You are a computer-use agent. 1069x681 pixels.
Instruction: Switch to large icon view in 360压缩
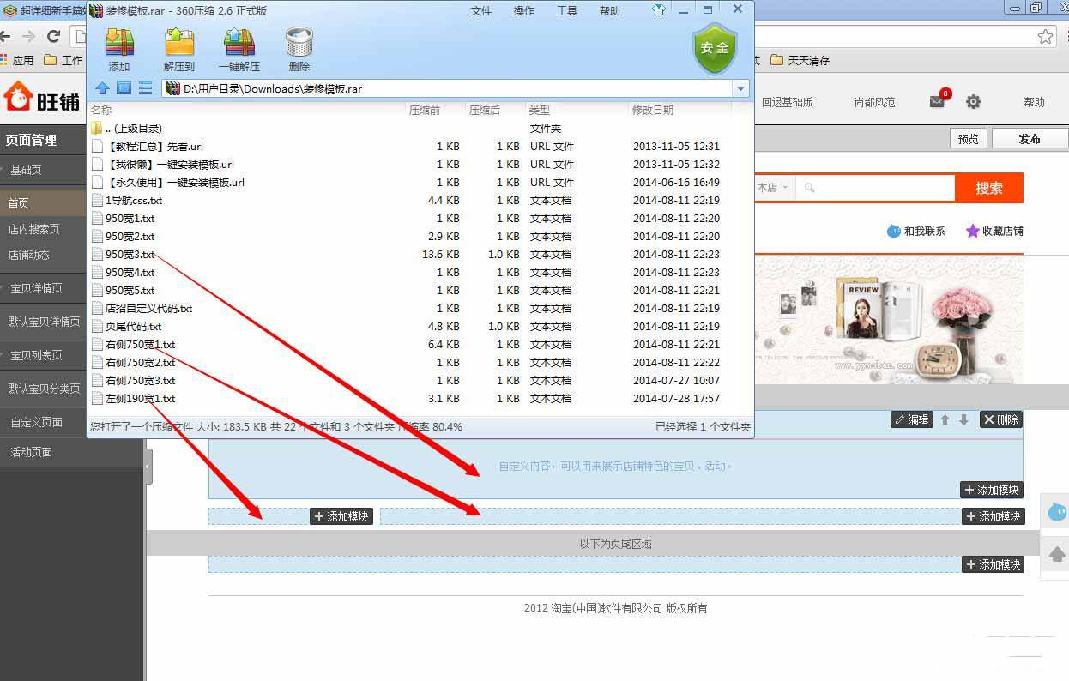tap(124, 88)
